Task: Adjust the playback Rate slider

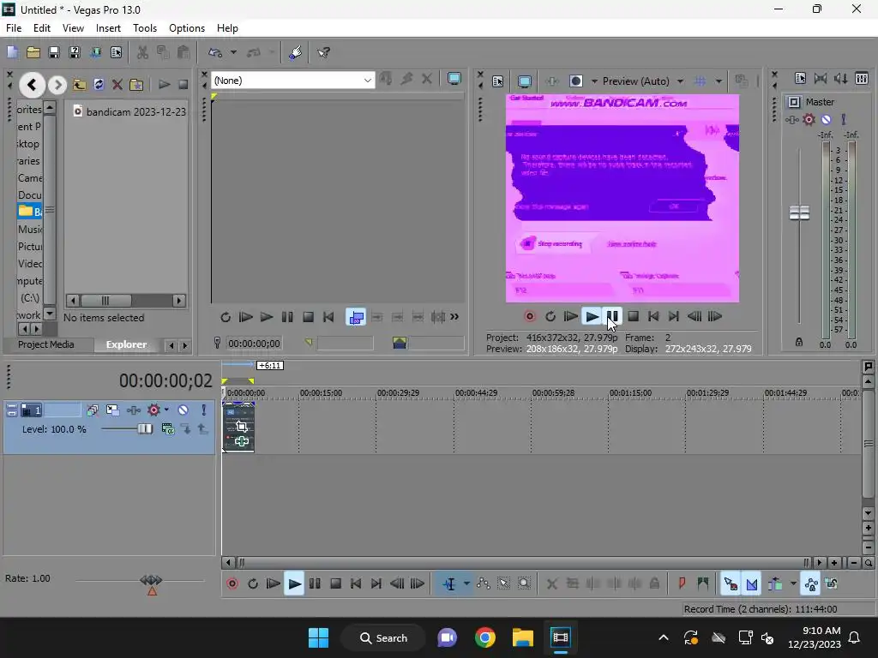Action: click(151, 580)
